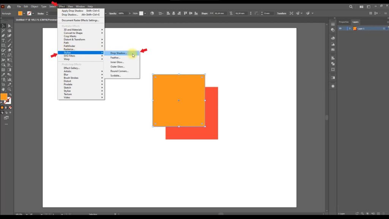Select the Pen tool

(x=3, y=36)
